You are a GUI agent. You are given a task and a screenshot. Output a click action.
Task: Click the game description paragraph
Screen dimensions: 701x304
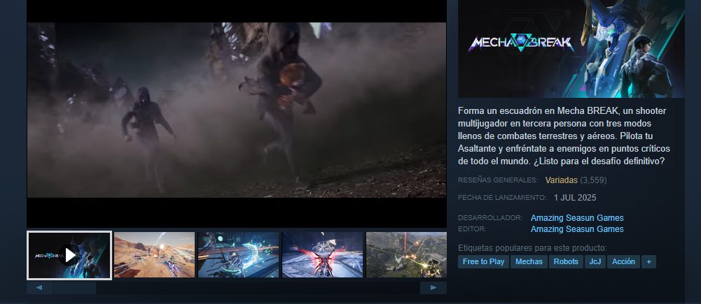pyautogui.click(x=564, y=136)
